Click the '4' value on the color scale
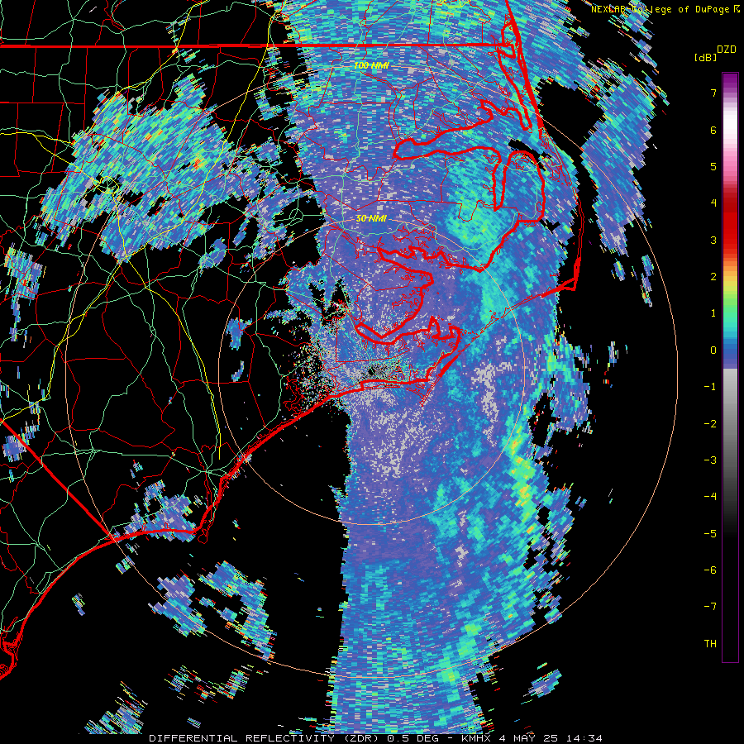The image size is (744, 744). [713, 203]
